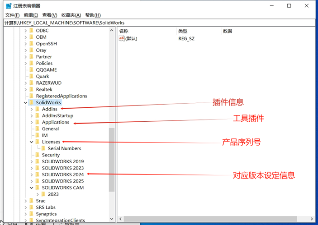Open the 文件(F) menu

point(12,15)
